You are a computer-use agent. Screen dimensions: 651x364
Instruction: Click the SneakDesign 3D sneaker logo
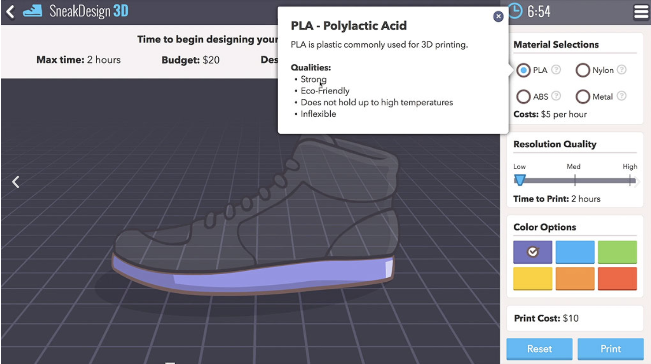click(33, 11)
